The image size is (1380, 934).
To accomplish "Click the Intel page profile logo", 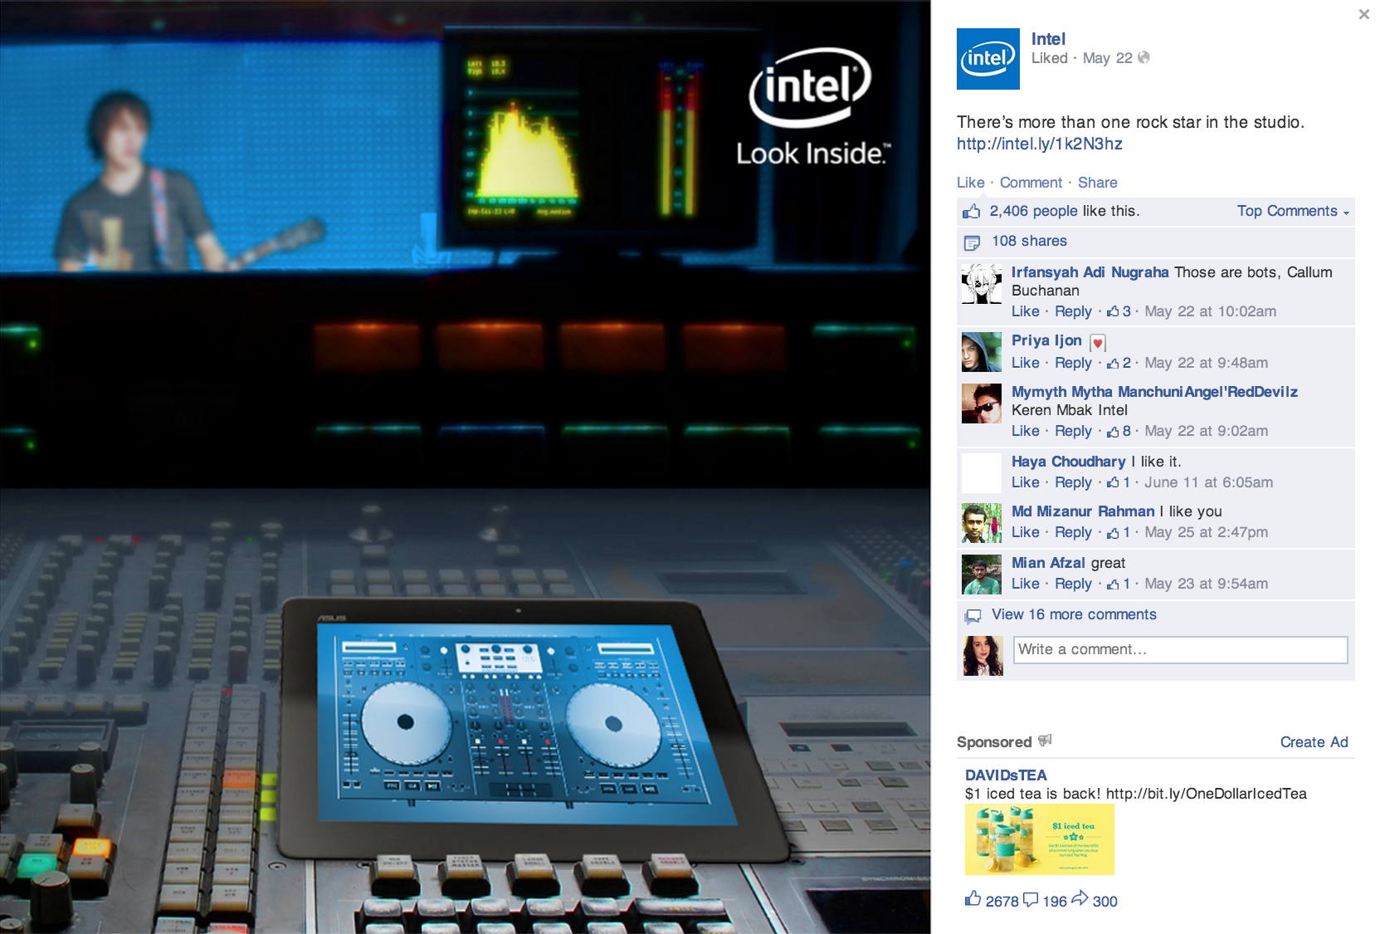I will pyautogui.click(x=987, y=58).
